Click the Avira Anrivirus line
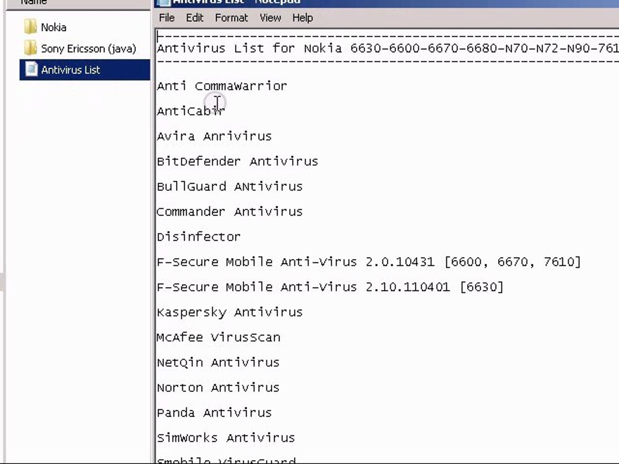The height and width of the screenshot is (464, 619). click(214, 136)
